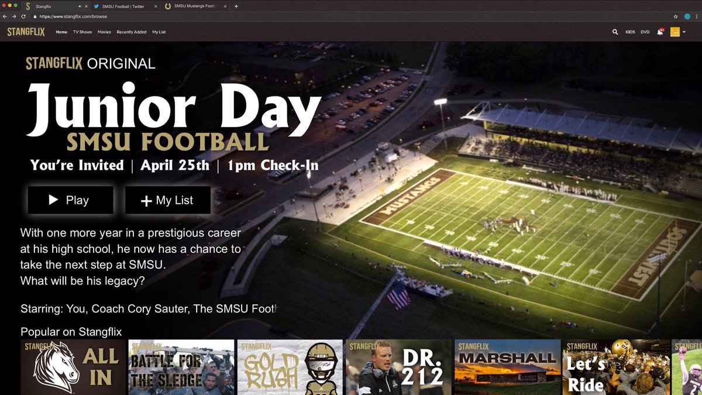Open the Gold Rush thumbnail
Image resolution: width=702 pixels, height=395 pixels.
tap(290, 367)
